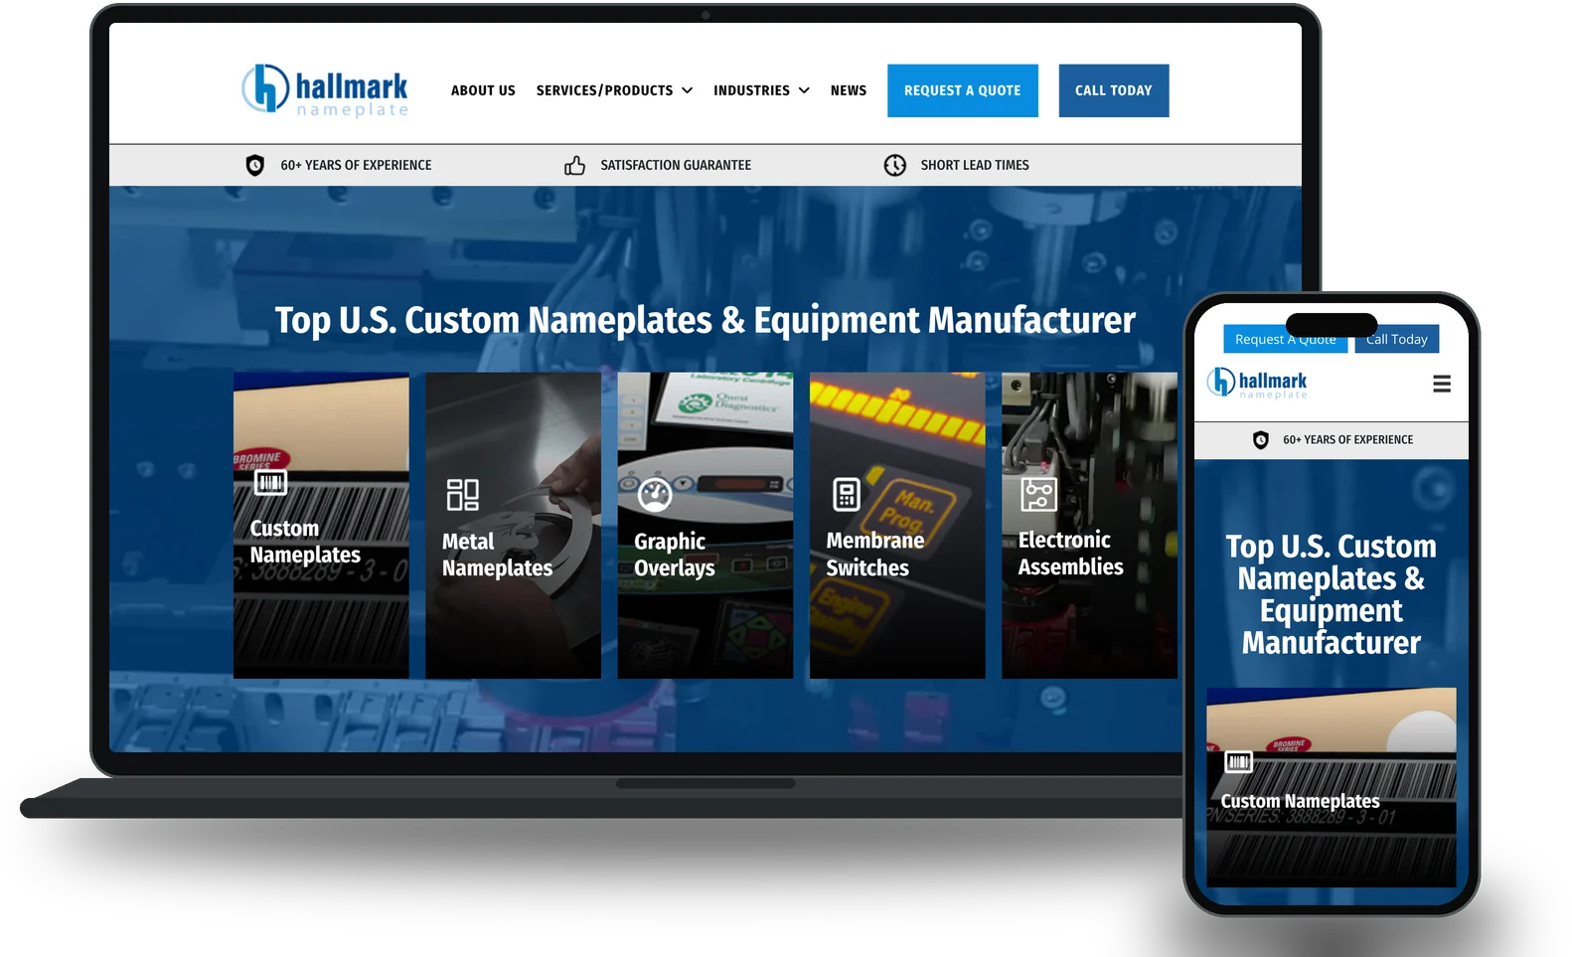The image size is (1572, 957).
Task: Click the thumbs-up Satisfaction Guarantee icon
Action: pyautogui.click(x=574, y=165)
